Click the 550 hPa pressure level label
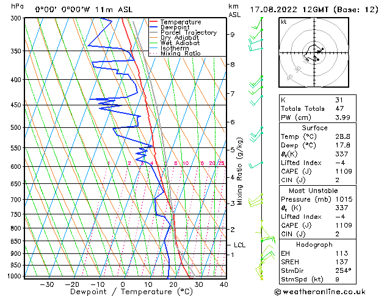The width and height of the screenshot is (384, 296). (17, 148)
